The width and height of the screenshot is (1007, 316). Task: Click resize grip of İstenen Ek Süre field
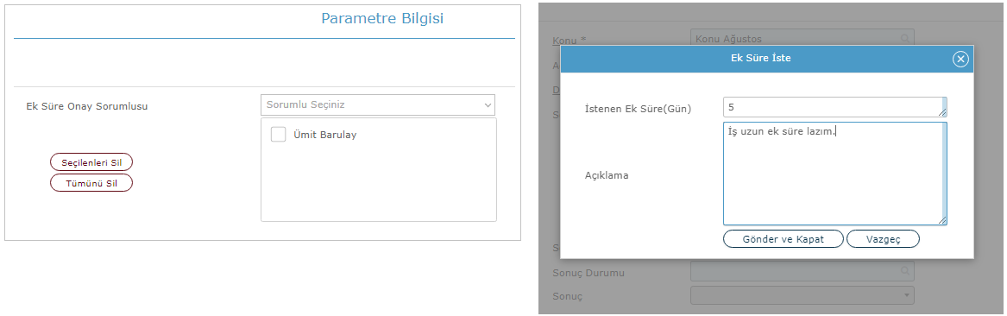tap(943, 112)
